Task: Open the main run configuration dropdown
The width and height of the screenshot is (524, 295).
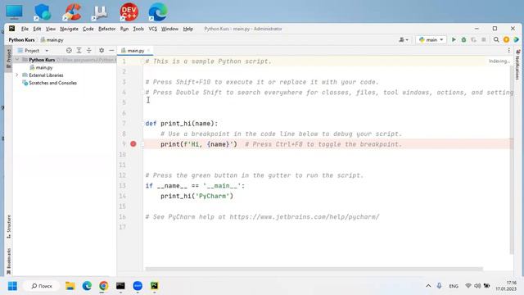Action: tap(431, 39)
